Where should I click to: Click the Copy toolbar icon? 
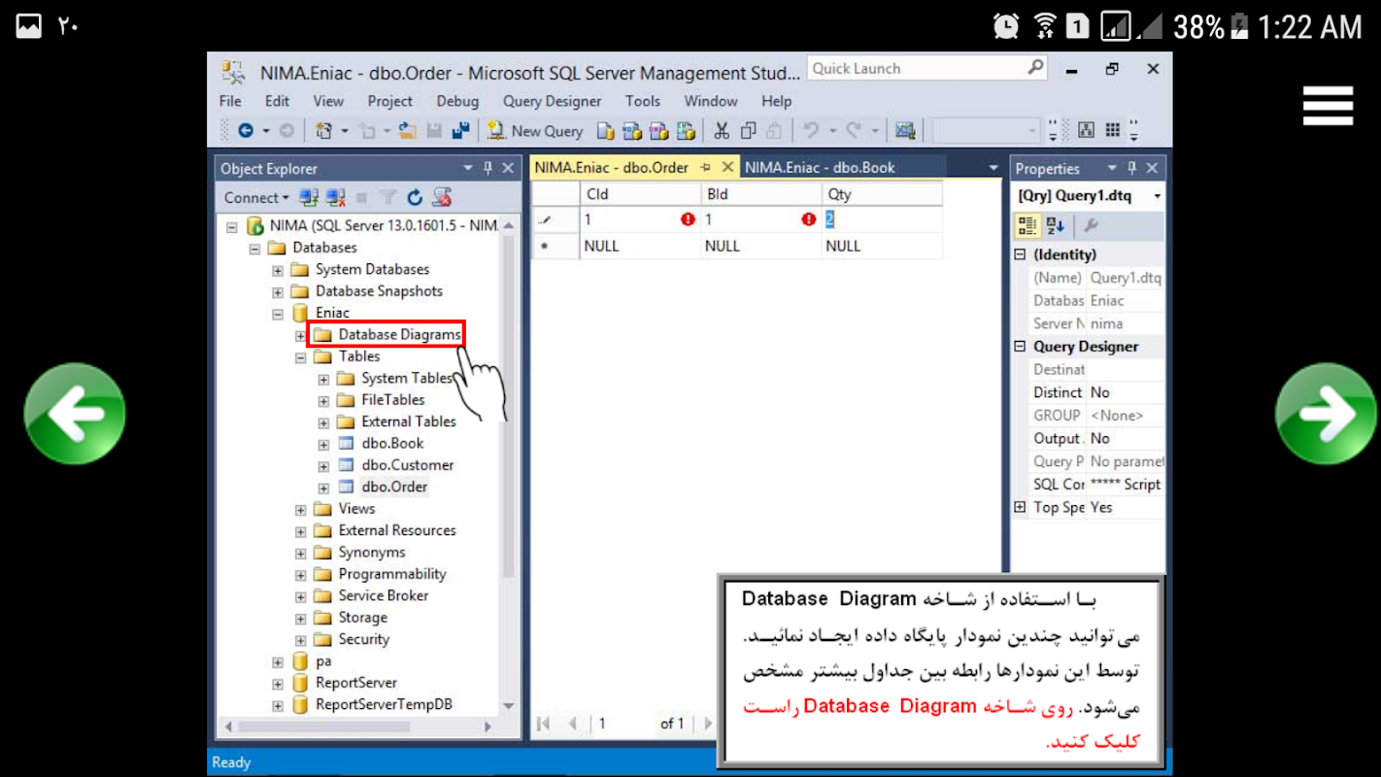pos(748,130)
